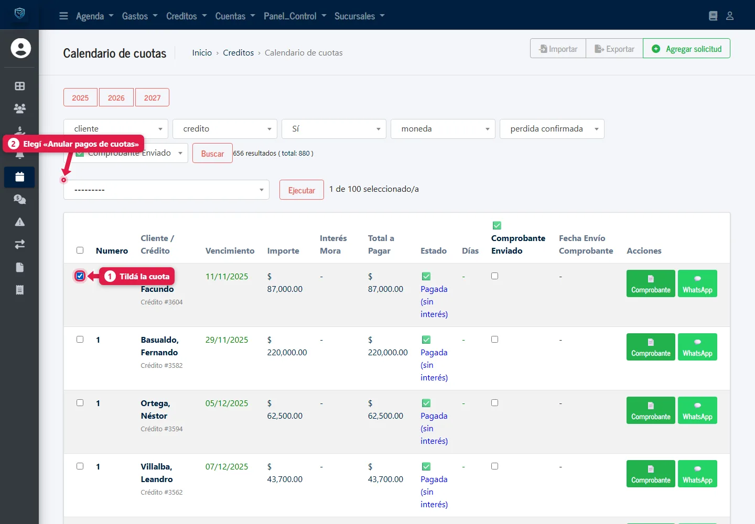
Task: Select the calendar icon in the sidebar
Action: point(20,177)
